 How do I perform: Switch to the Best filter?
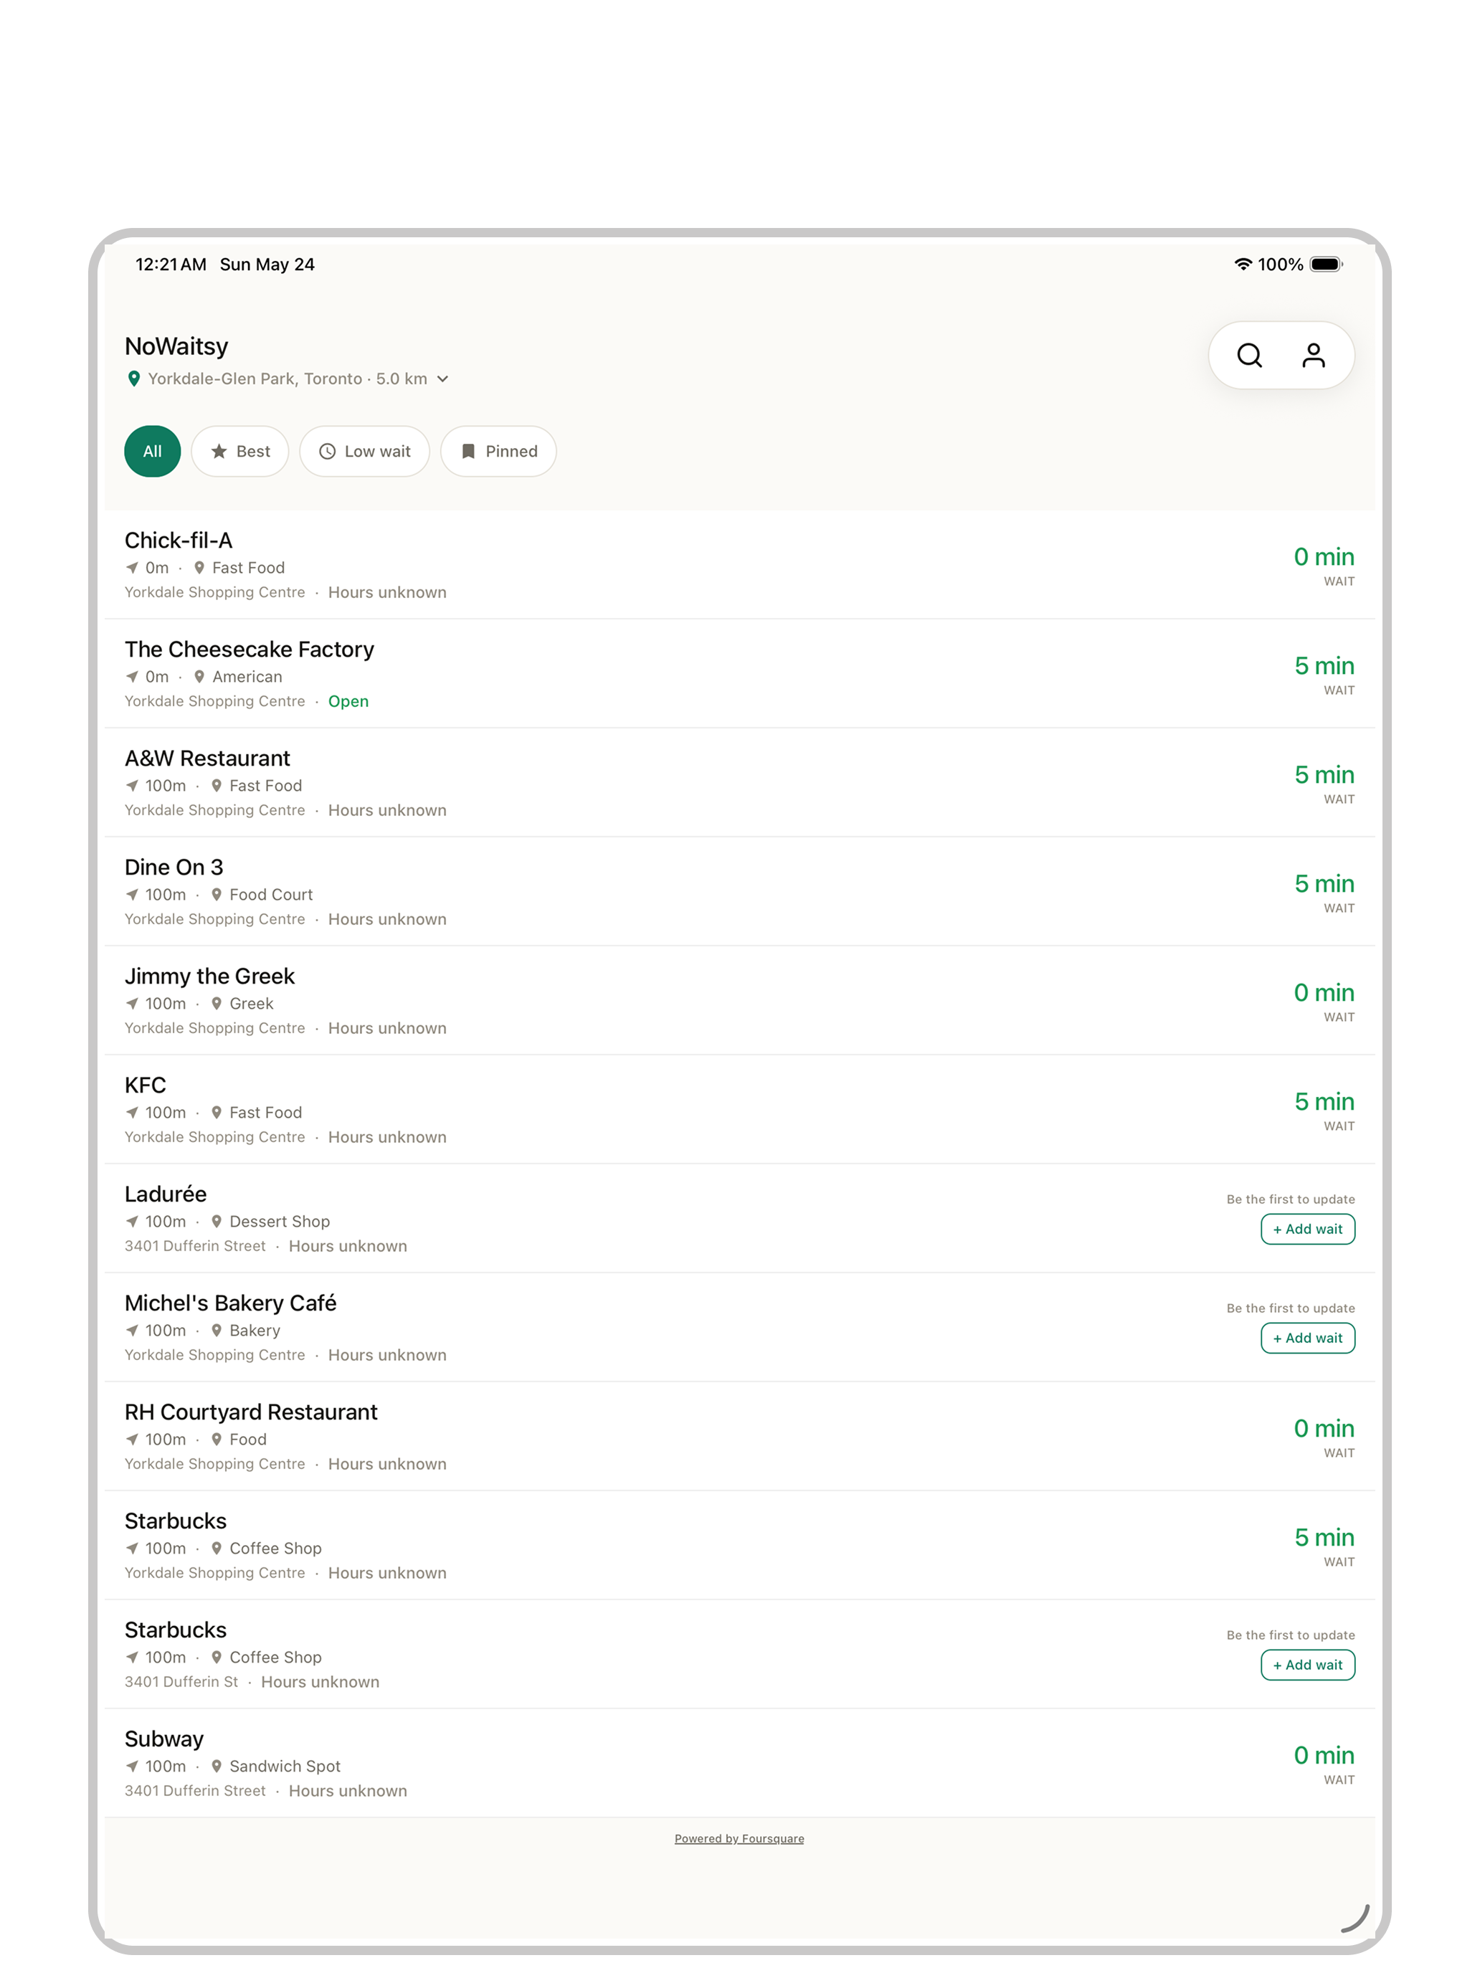pos(240,452)
